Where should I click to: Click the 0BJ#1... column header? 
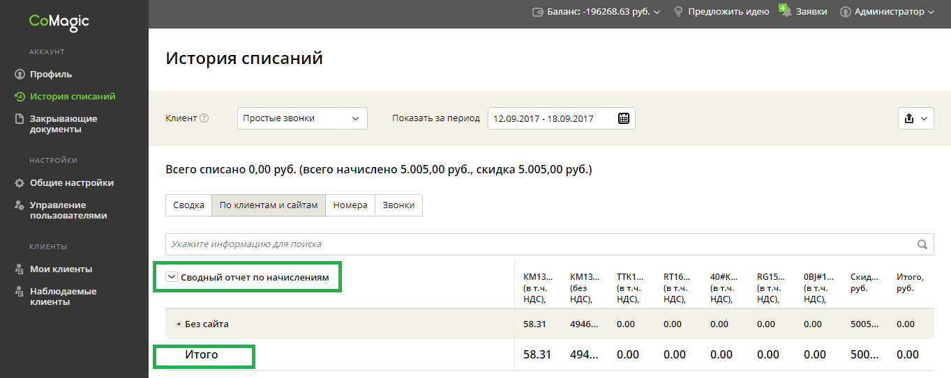(817, 288)
